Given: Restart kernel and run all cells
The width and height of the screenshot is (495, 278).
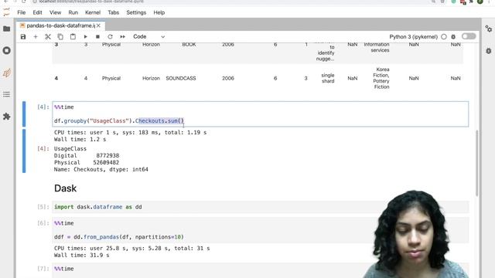Looking at the screenshot, I should pos(122,37).
